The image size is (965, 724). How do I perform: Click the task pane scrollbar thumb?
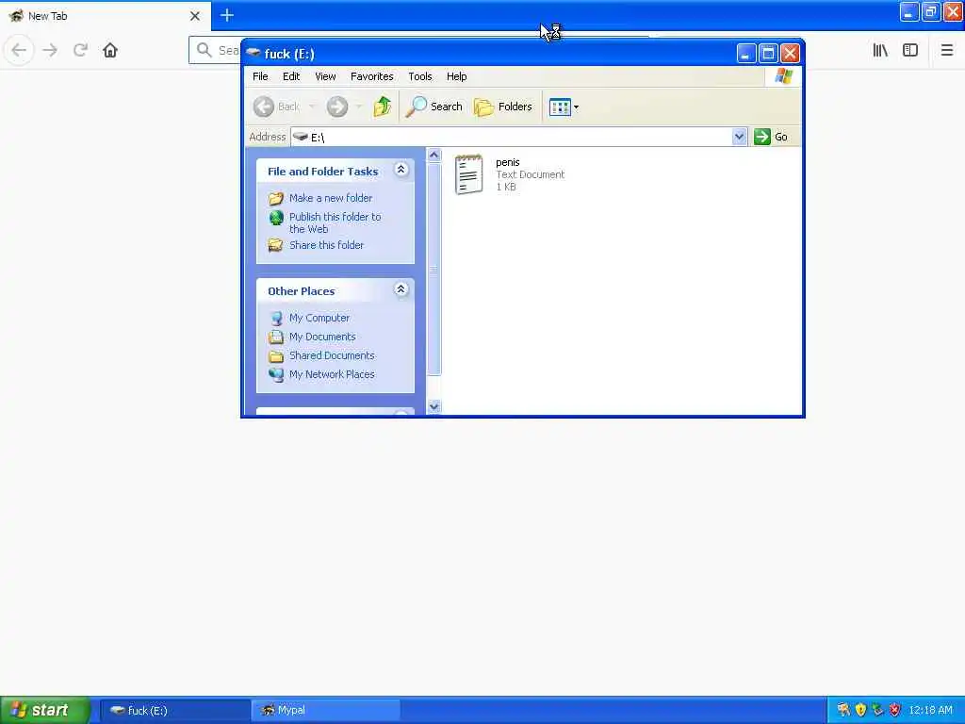[x=433, y=269]
